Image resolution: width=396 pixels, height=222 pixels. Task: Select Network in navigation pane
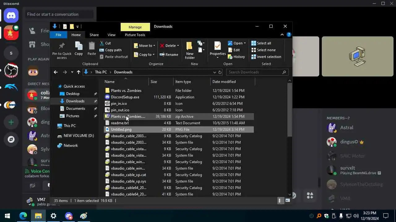[71, 146]
